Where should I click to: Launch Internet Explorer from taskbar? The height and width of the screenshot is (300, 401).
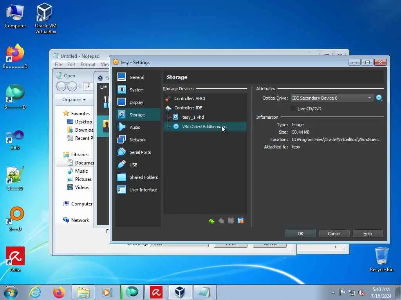pos(35,292)
